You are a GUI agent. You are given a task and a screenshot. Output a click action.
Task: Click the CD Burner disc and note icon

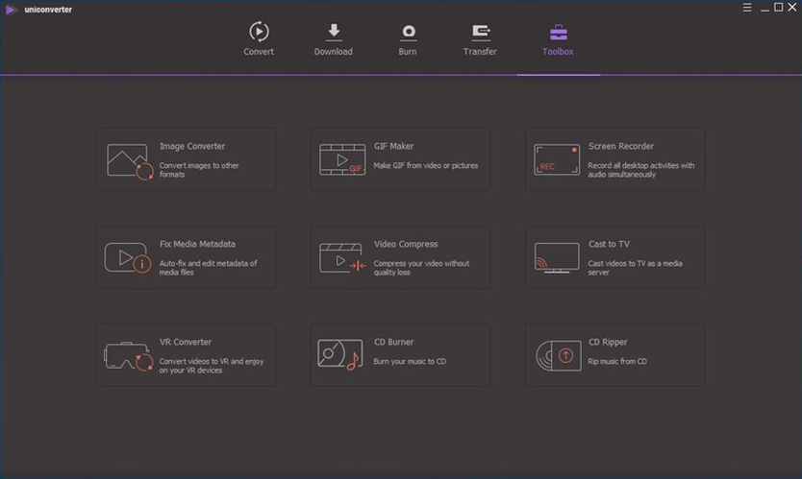(x=340, y=355)
